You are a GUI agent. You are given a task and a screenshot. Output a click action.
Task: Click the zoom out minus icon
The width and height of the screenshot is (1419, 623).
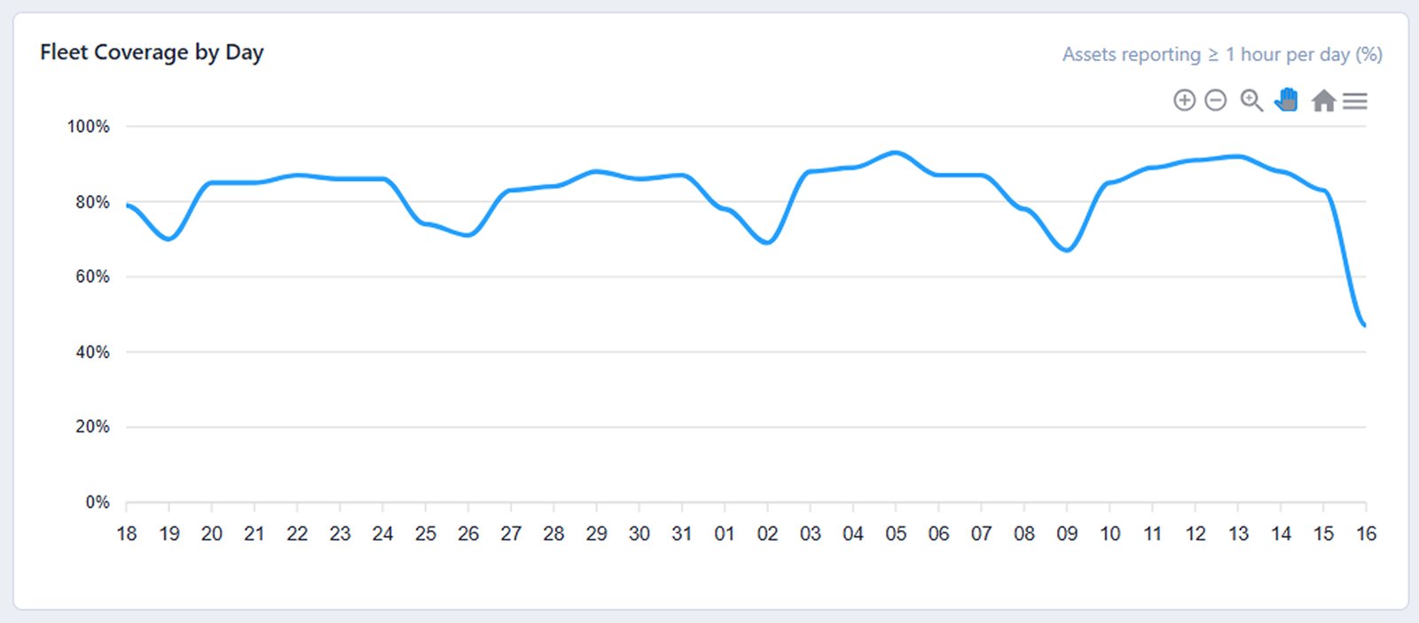pos(1216,100)
